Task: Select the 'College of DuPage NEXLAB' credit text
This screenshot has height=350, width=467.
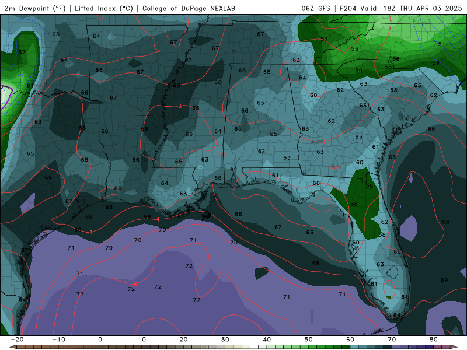Action: coord(189,8)
